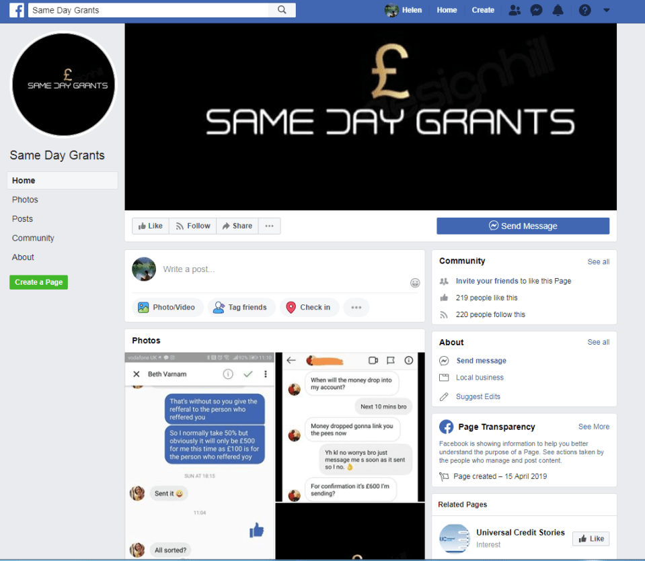Click 219 people like this

coord(487,298)
